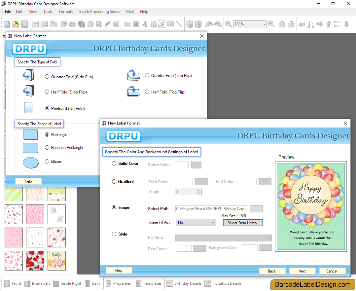
Task: Click Help in the fold type dialog
Action: click(28, 181)
